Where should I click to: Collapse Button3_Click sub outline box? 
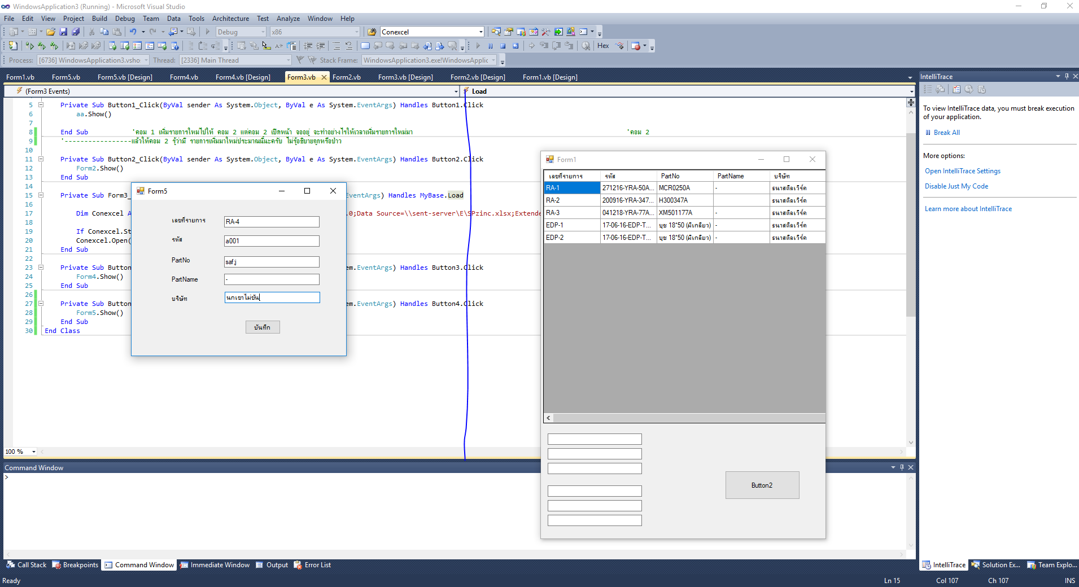pyautogui.click(x=41, y=268)
